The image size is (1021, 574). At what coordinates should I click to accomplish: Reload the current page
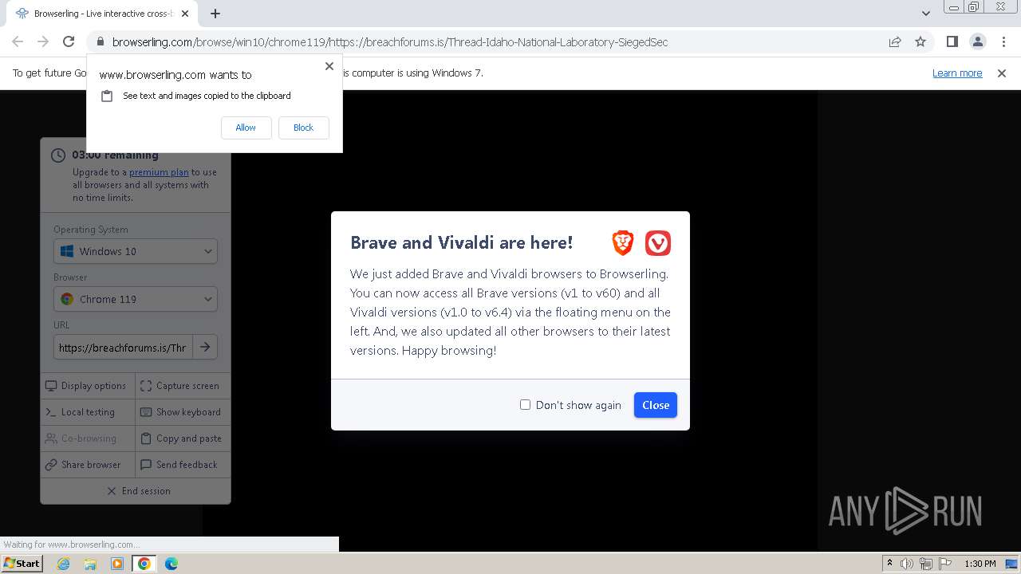click(x=69, y=42)
